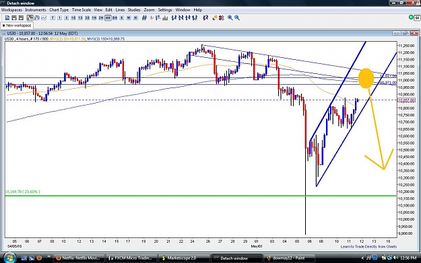The height and width of the screenshot is (263, 421).
Task: Switch to the 30 minute timeframe
Action: coord(88,18)
